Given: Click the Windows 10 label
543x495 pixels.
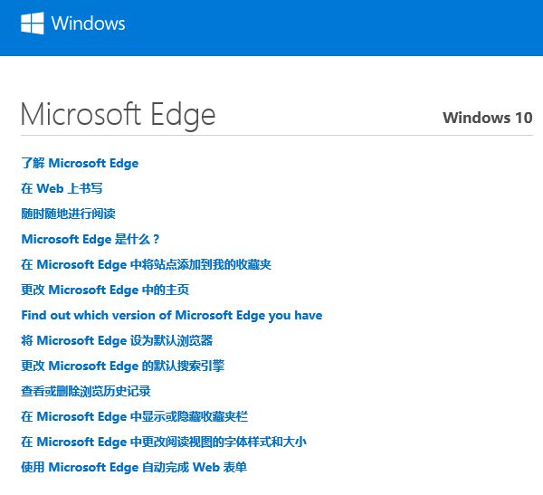Looking at the screenshot, I should 487,118.
